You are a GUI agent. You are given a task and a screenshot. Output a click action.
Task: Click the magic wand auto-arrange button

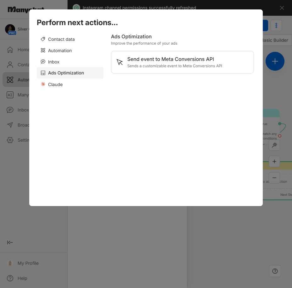click(274, 145)
